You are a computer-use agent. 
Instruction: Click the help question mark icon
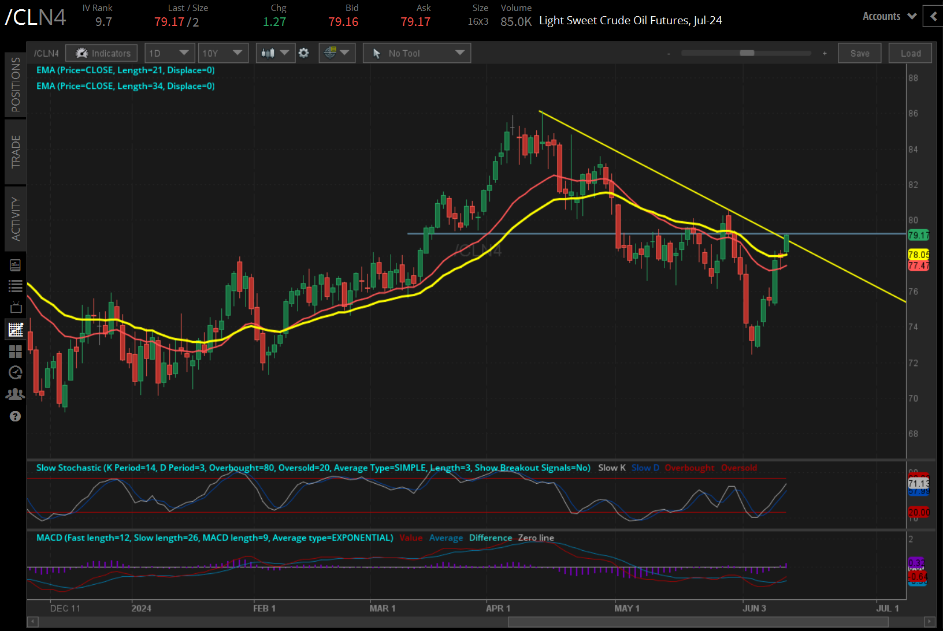point(16,416)
